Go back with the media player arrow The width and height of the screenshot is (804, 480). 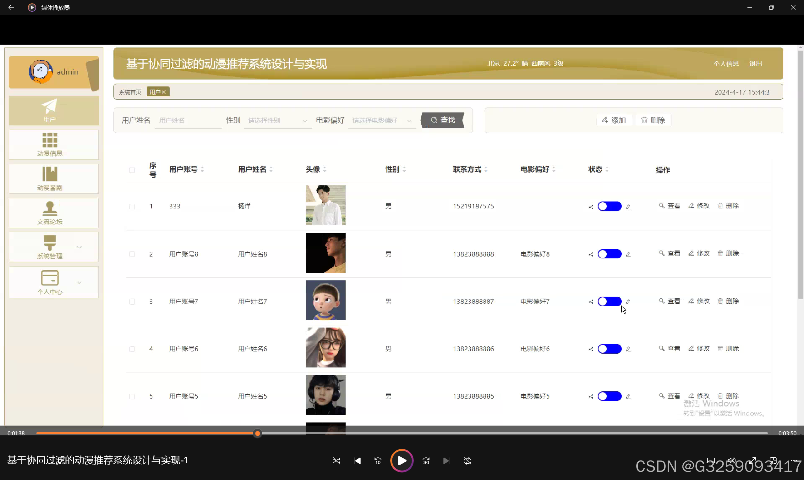[11, 8]
